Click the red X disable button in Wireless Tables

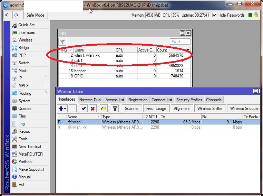92,109
